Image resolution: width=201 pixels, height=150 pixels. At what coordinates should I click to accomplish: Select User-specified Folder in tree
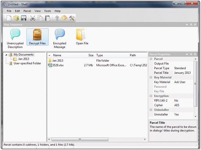(27, 63)
